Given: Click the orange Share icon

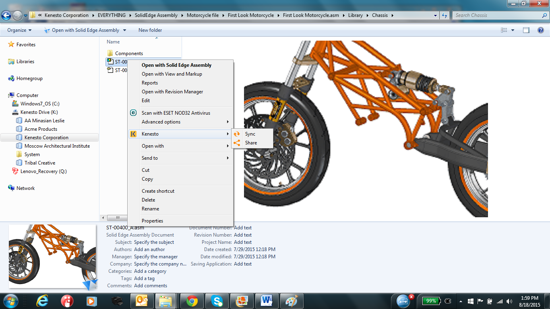Looking at the screenshot, I should 237,143.
